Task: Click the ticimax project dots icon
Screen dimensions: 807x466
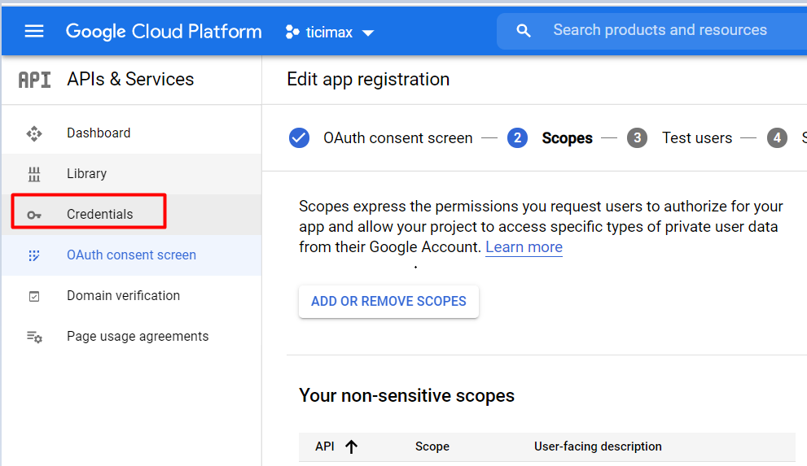Action: coord(292,32)
